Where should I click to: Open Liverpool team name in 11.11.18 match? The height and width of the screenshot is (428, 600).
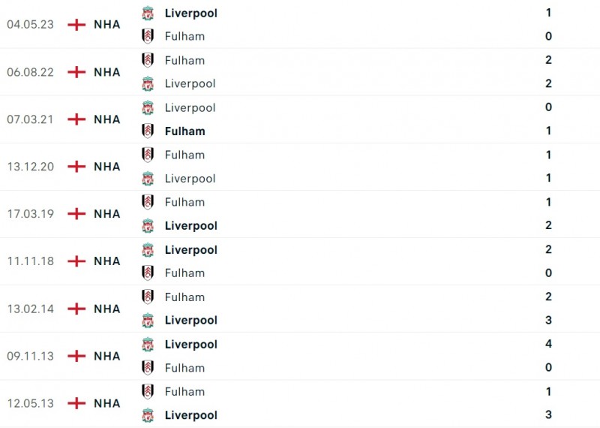(x=190, y=249)
